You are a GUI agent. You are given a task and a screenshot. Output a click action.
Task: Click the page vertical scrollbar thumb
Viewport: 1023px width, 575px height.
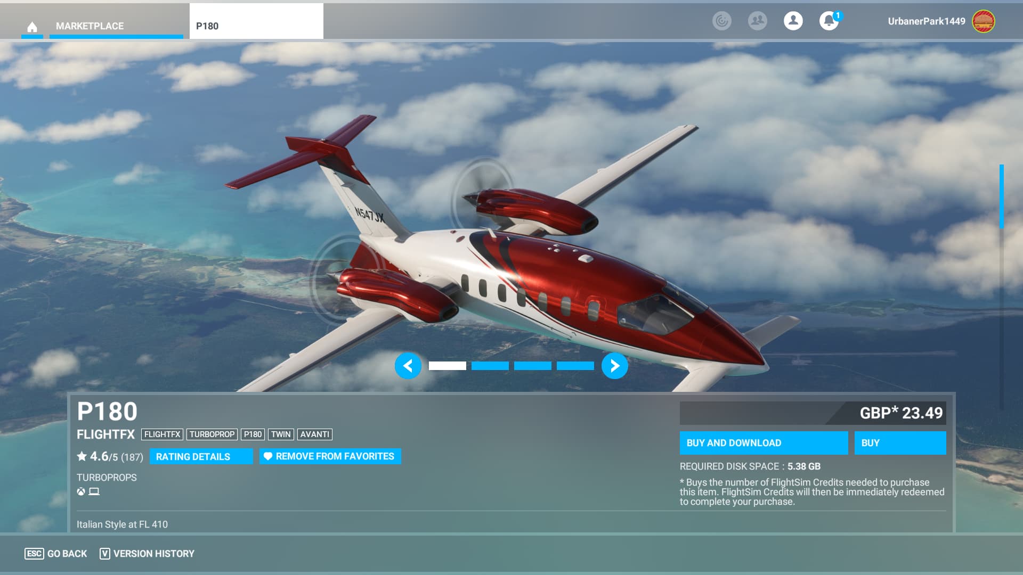coord(1002,196)
